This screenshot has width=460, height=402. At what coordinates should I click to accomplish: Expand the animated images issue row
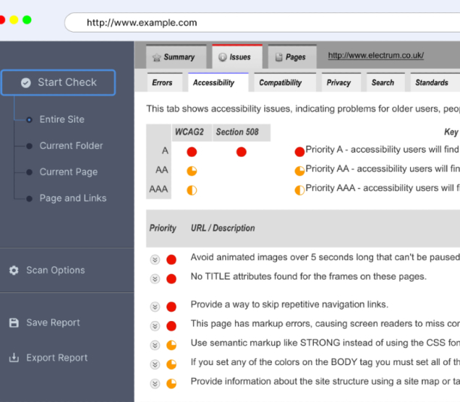click(155, 260)
